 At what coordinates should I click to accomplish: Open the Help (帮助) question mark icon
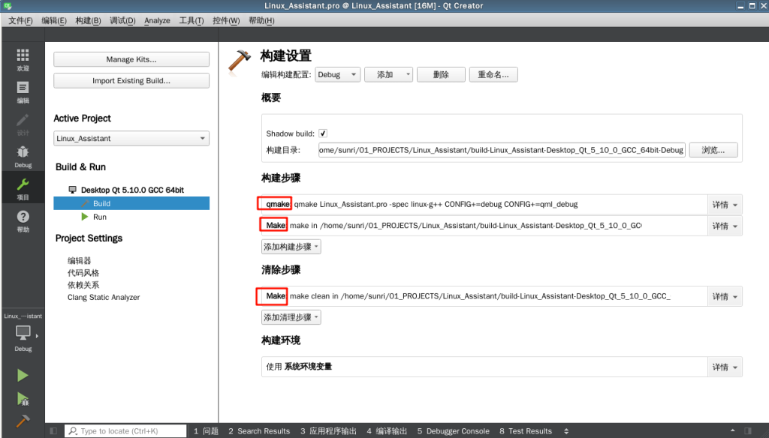[x=23, y=220]
